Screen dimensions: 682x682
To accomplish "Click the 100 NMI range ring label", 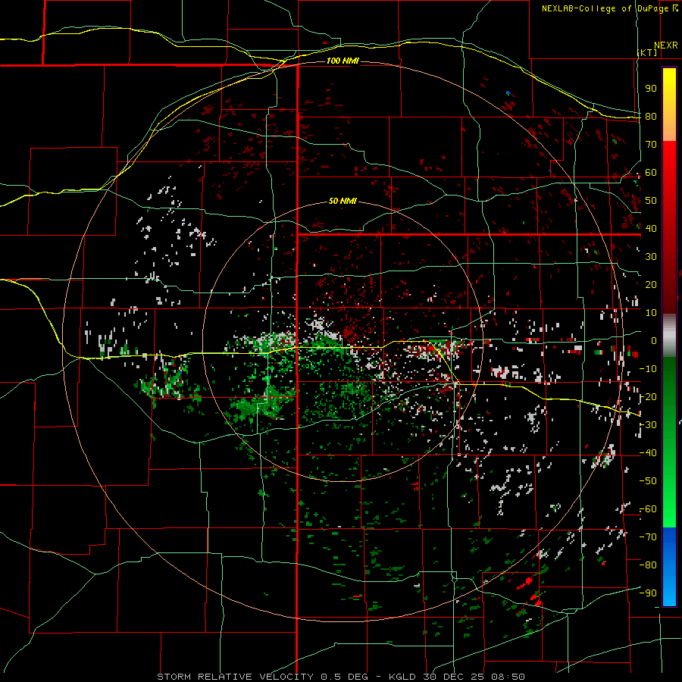I will pyautogui.click(x=343, y=61).
